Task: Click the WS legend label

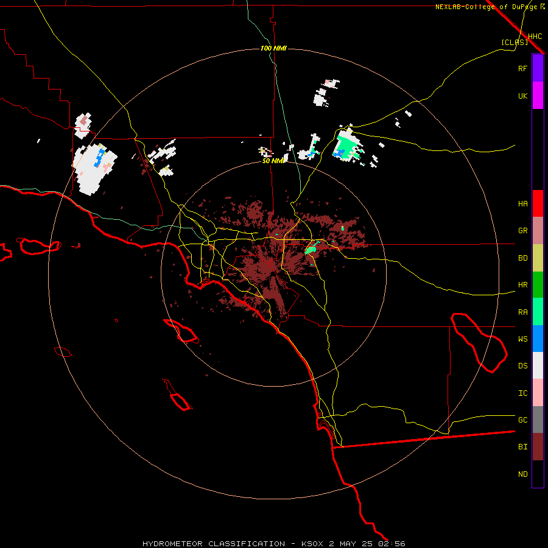Action: pos(522,339)
